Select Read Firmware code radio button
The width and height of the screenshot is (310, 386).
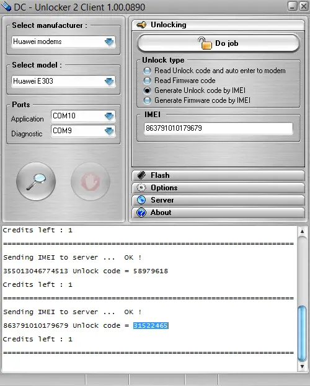point(147,81)
